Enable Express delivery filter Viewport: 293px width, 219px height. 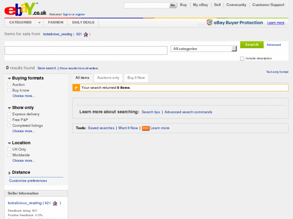(9, 114)
